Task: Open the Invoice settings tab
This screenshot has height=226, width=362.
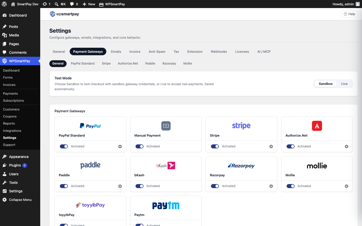Action: click(135, 51)
